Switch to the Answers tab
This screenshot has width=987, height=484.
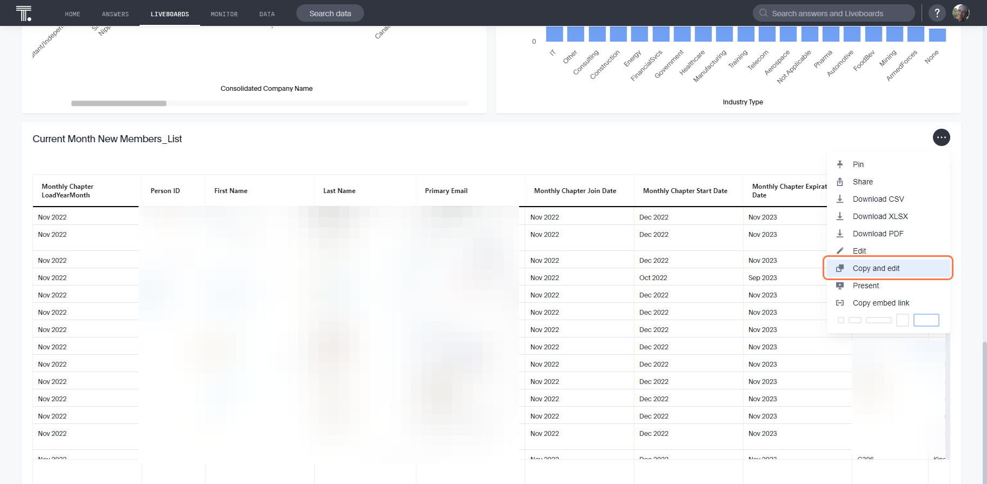(x=115, y=14)
